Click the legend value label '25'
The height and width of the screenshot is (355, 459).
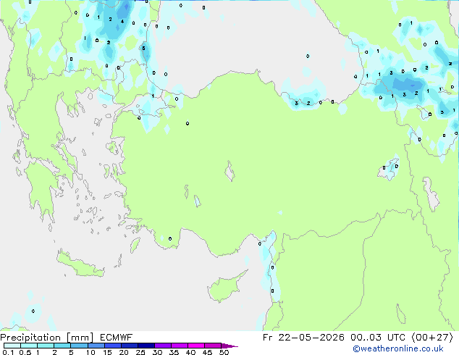(140, 352)
